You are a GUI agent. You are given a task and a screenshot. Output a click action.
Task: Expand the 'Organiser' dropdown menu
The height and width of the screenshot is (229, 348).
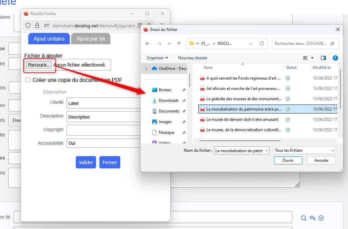pyautogui.click(x=157, y=58)
